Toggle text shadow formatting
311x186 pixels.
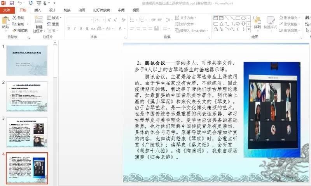(x=87, y=28)
